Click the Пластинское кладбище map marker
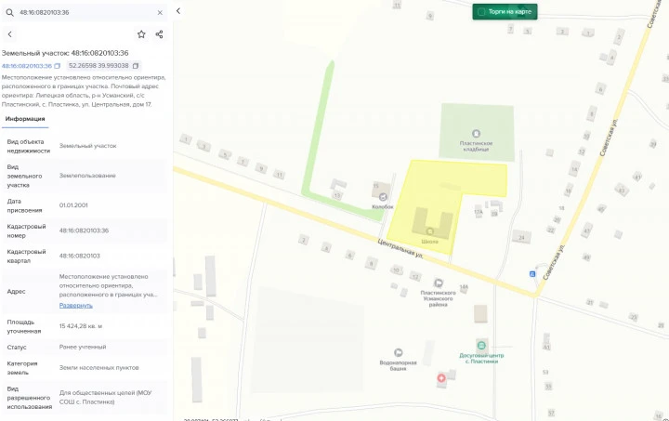The height and width of the screenshot is (421, 669). pos(476,134)
